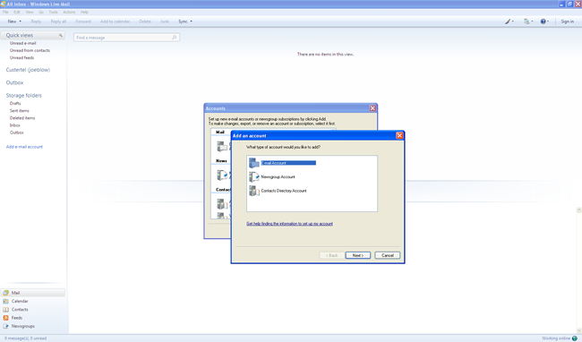Open the Contacts icon in bottom navigation
The image size is (582, 342).
[6, 310]
